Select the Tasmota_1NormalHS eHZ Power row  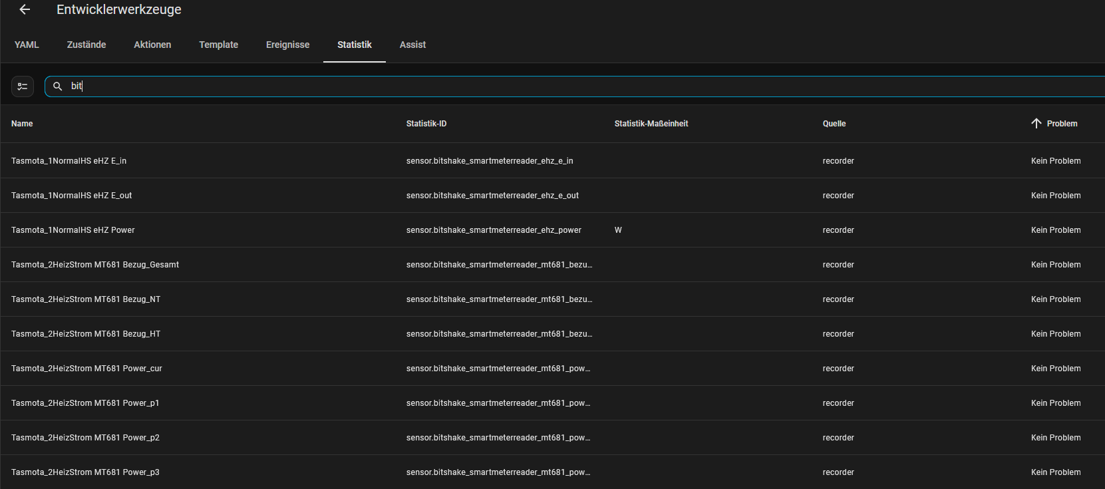tap(73, 230)
